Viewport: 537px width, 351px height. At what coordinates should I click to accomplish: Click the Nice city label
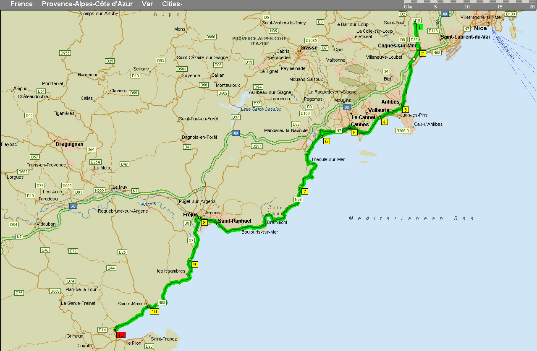[x=480, y=29]
